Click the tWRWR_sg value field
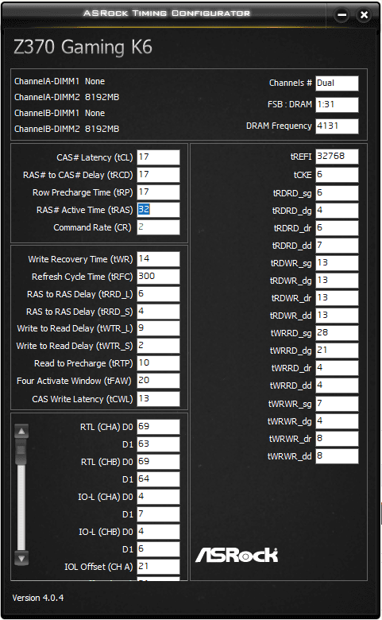 337,403
